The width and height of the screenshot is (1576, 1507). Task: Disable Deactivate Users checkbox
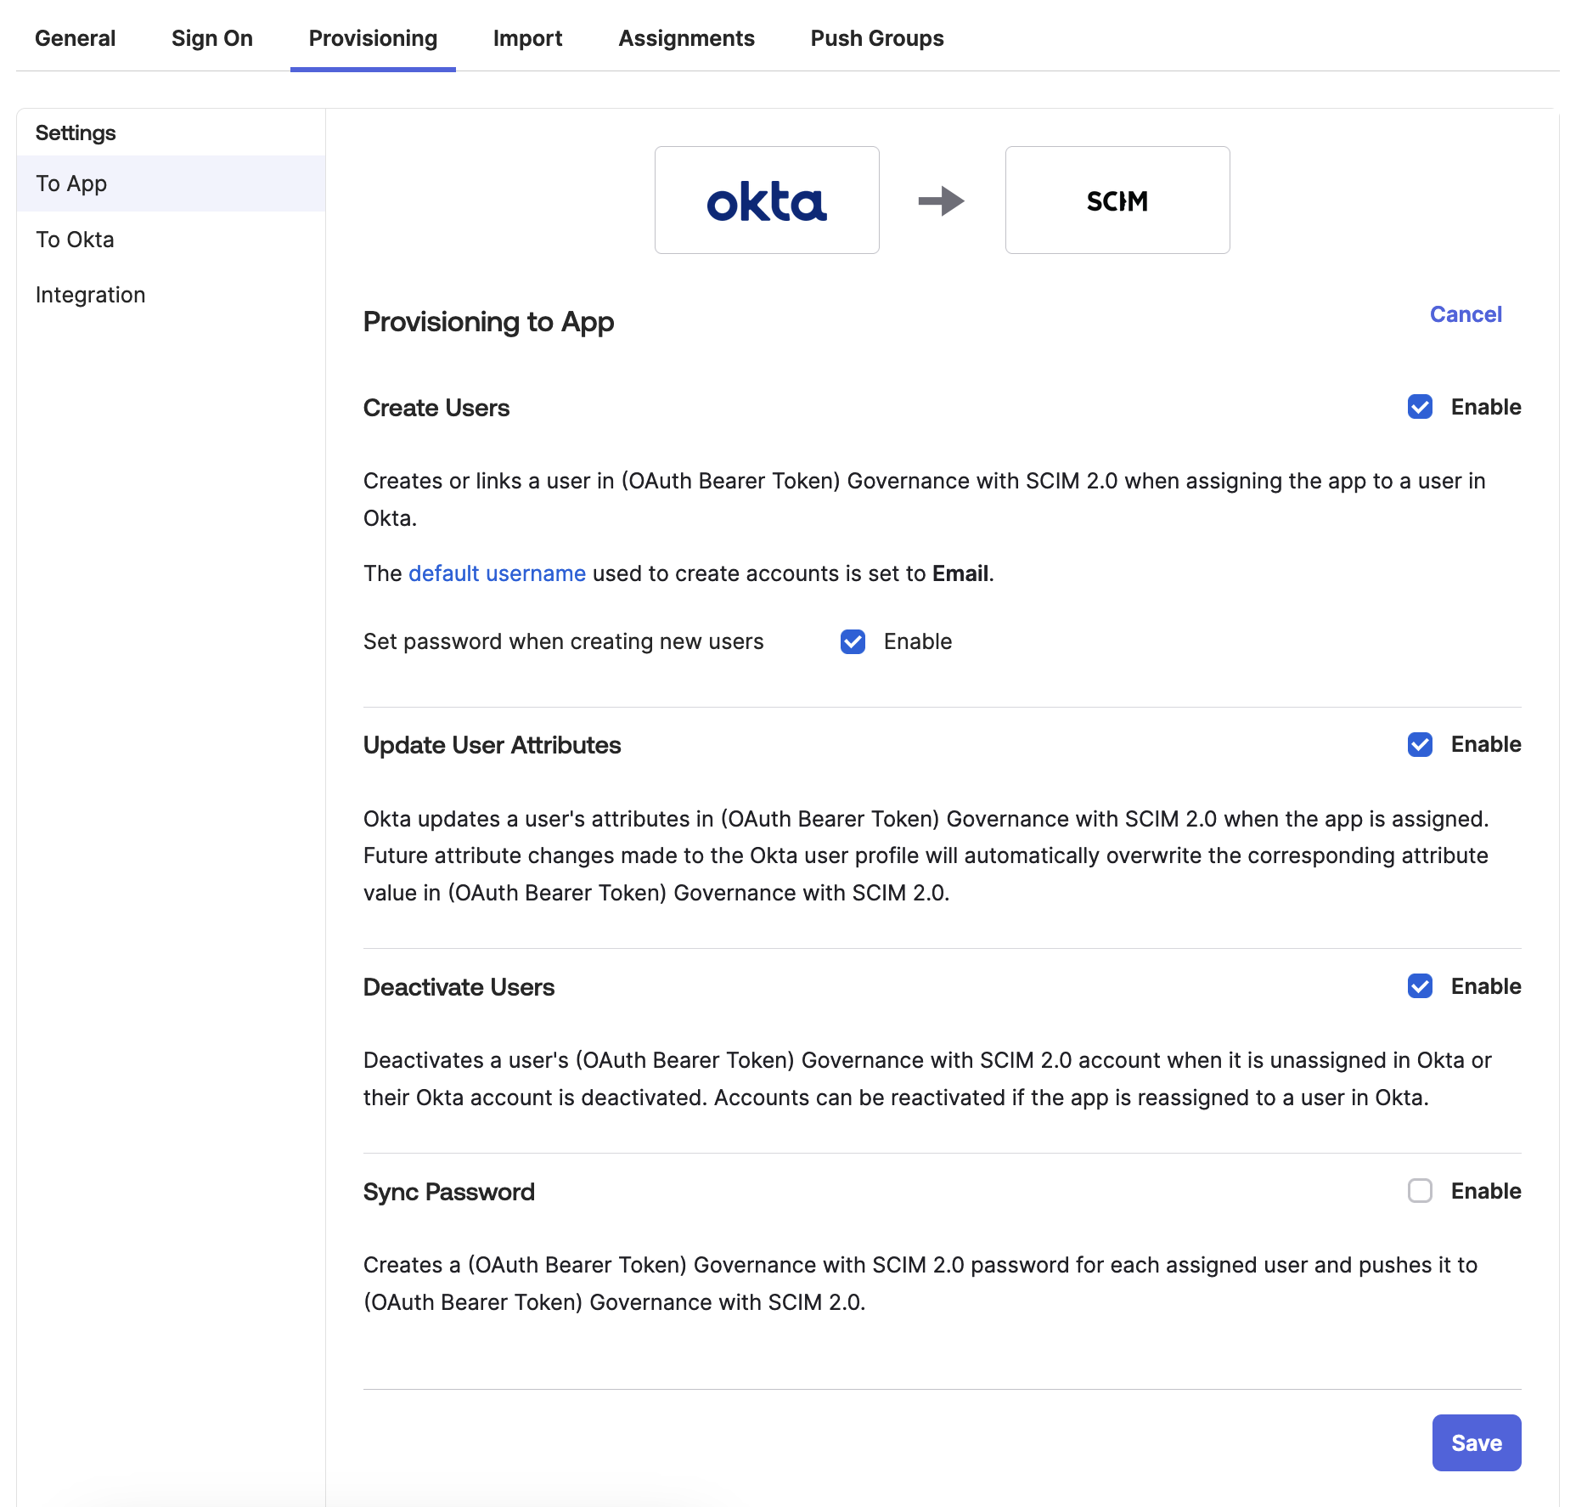pos(1420,986)
